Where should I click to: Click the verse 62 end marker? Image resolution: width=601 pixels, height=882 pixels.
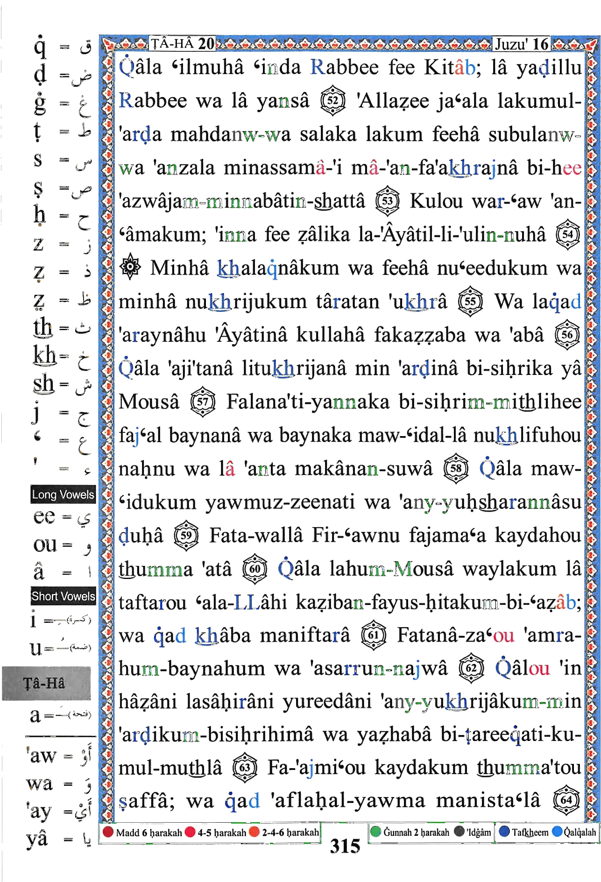(x=471, y=669)
